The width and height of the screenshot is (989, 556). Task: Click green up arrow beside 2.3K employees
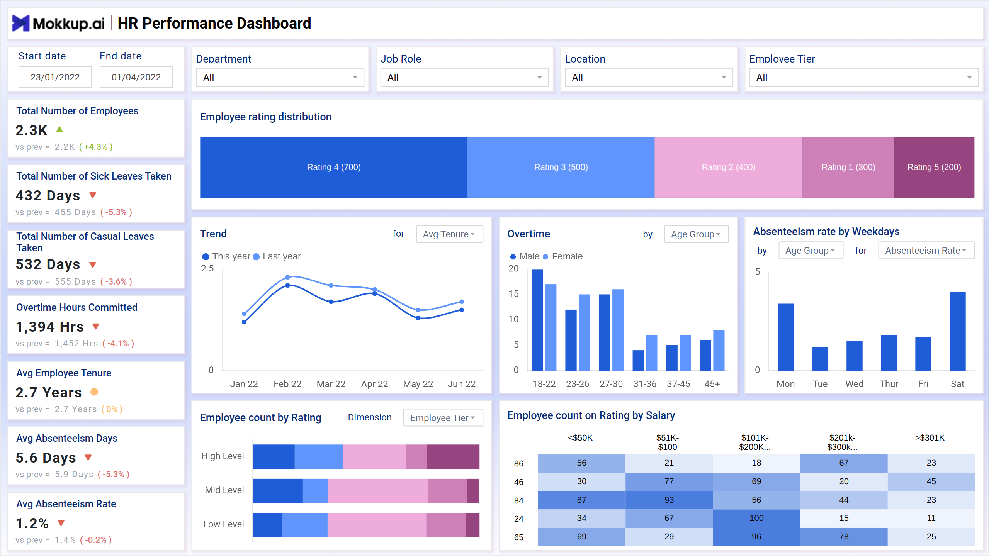(x=59, y=130)
